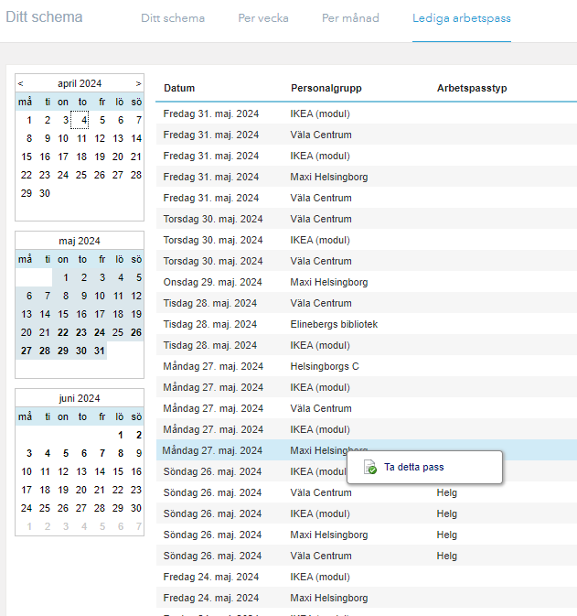Click the 'maj 2024' month title
577x616 pixels.
tap(80, 241)
